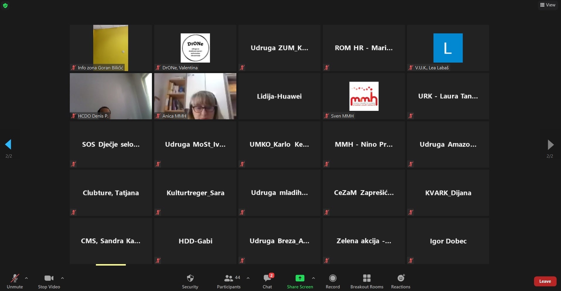Viewport: 561px width, 291px height.
Task: Select the URK - Laura Tan... tile
Action: click(448, 96)
